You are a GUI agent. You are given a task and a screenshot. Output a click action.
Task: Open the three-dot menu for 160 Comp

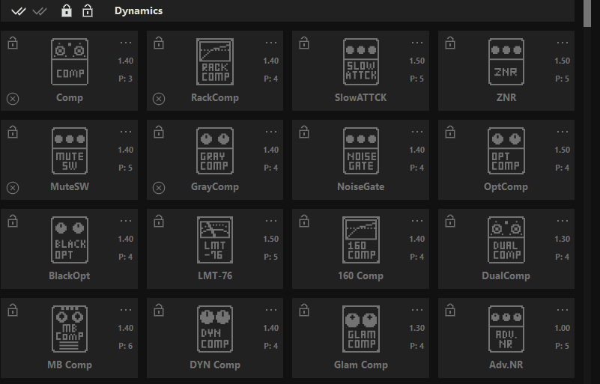416,221
